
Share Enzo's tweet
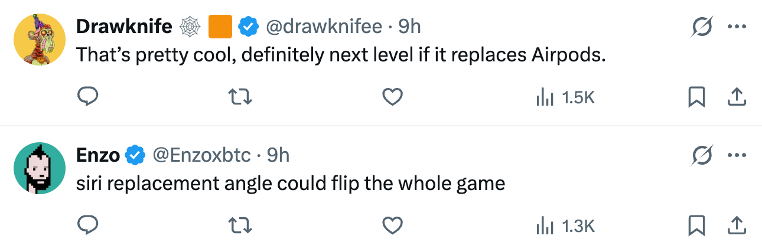pos(736,225)
